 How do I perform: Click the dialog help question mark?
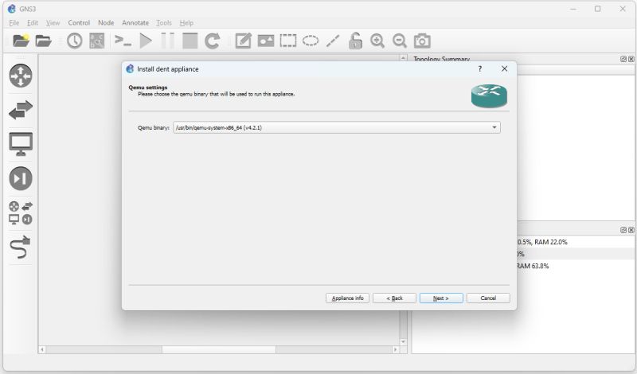pyautogui.click(x=480, y=69)
